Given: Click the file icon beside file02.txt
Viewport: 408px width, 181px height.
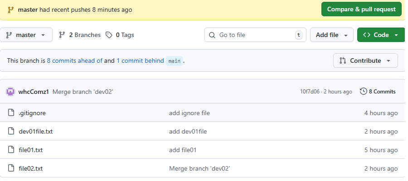Looking at the screenshot, I should click(11, 168).
